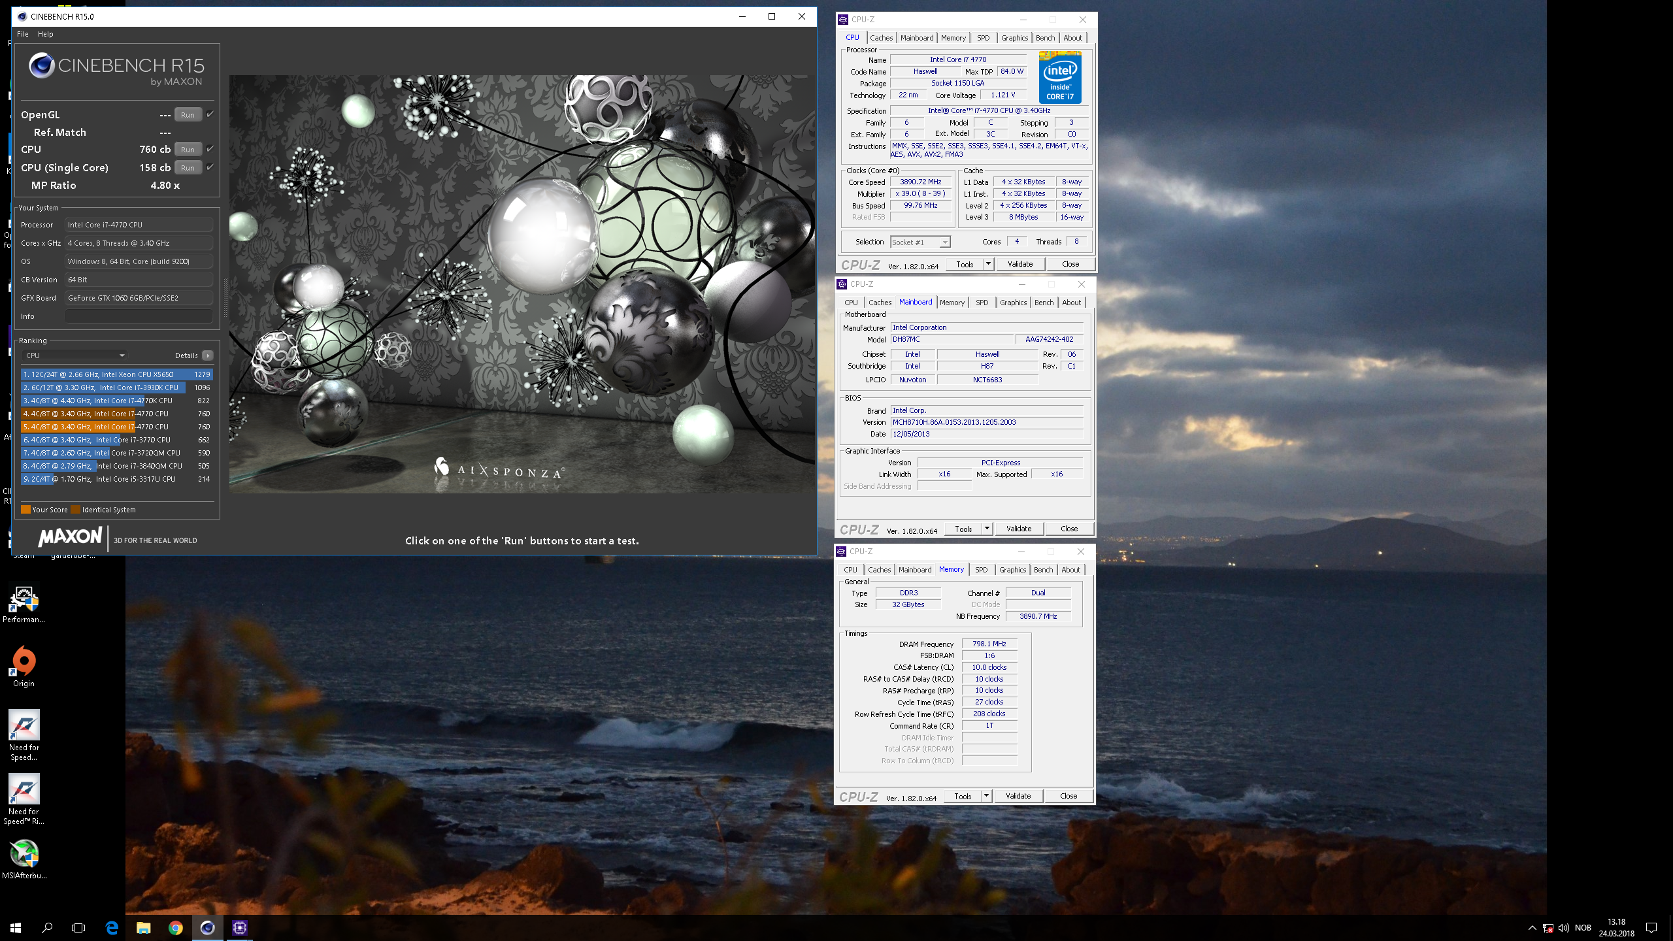Click Processor field Intel Core i7-4770 CPU
Viewport: 1673px width, 941px height.
point(139,225)
